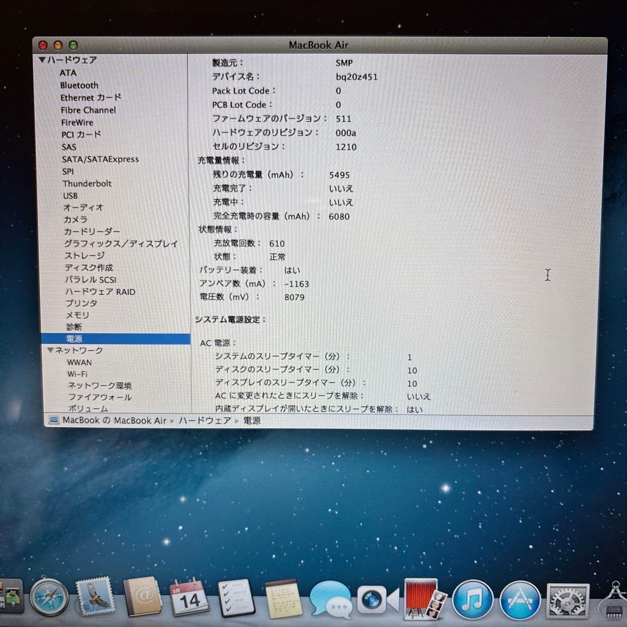This screenshot has width=627, height=627.
Task: Select ファイアウォール in the sidebar
Action: click(100, 397)
